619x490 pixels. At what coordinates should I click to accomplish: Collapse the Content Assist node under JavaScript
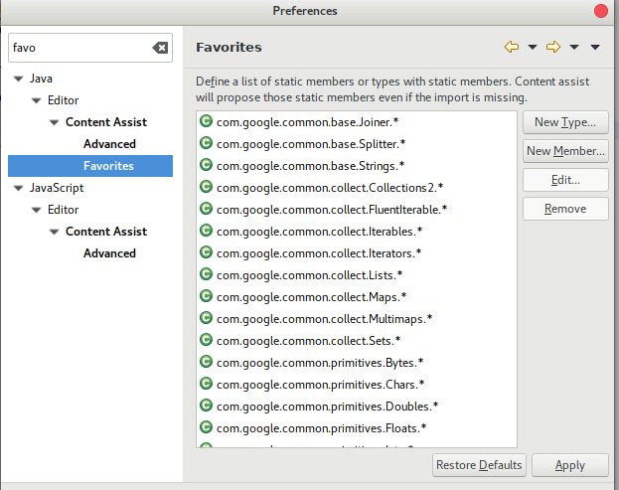click(55, 232)
